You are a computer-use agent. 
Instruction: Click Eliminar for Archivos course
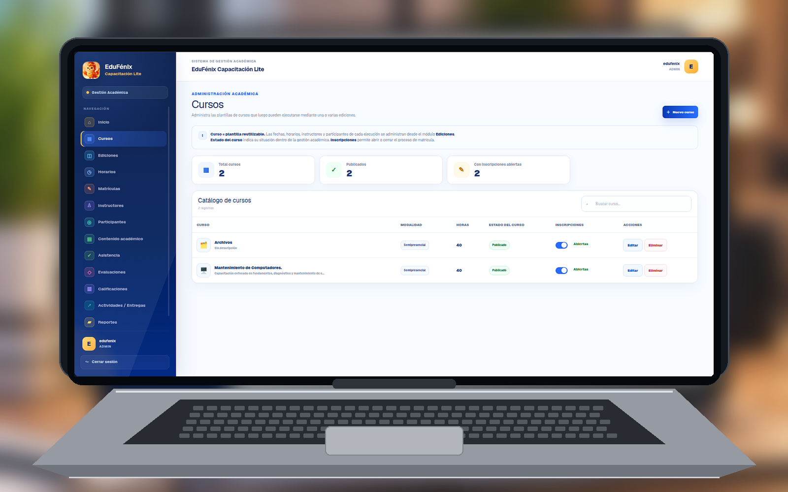pyautogui.click(x=656, y=245)
